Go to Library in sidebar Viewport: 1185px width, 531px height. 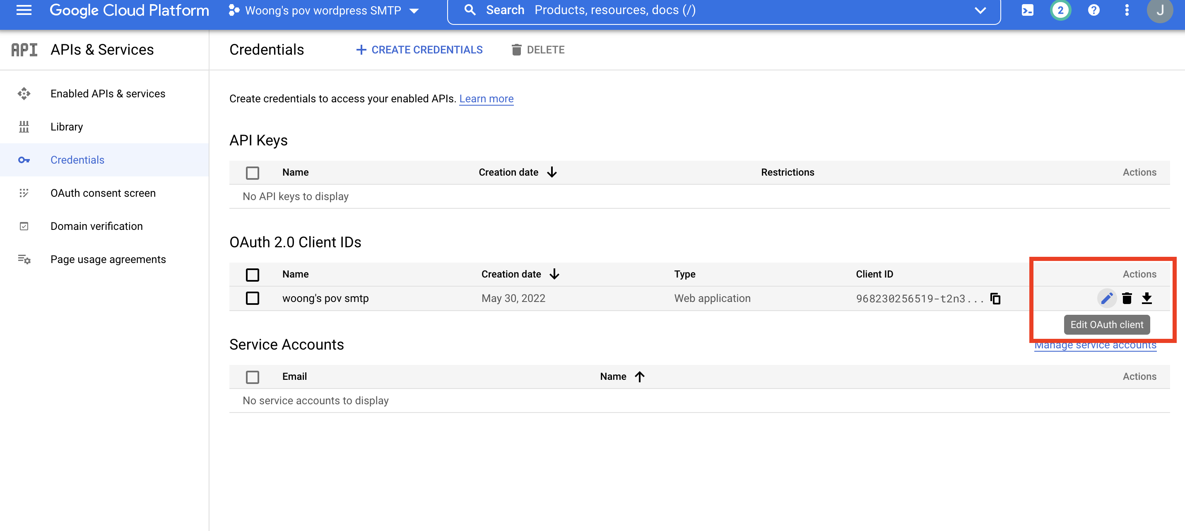click(x=67, y=127)
